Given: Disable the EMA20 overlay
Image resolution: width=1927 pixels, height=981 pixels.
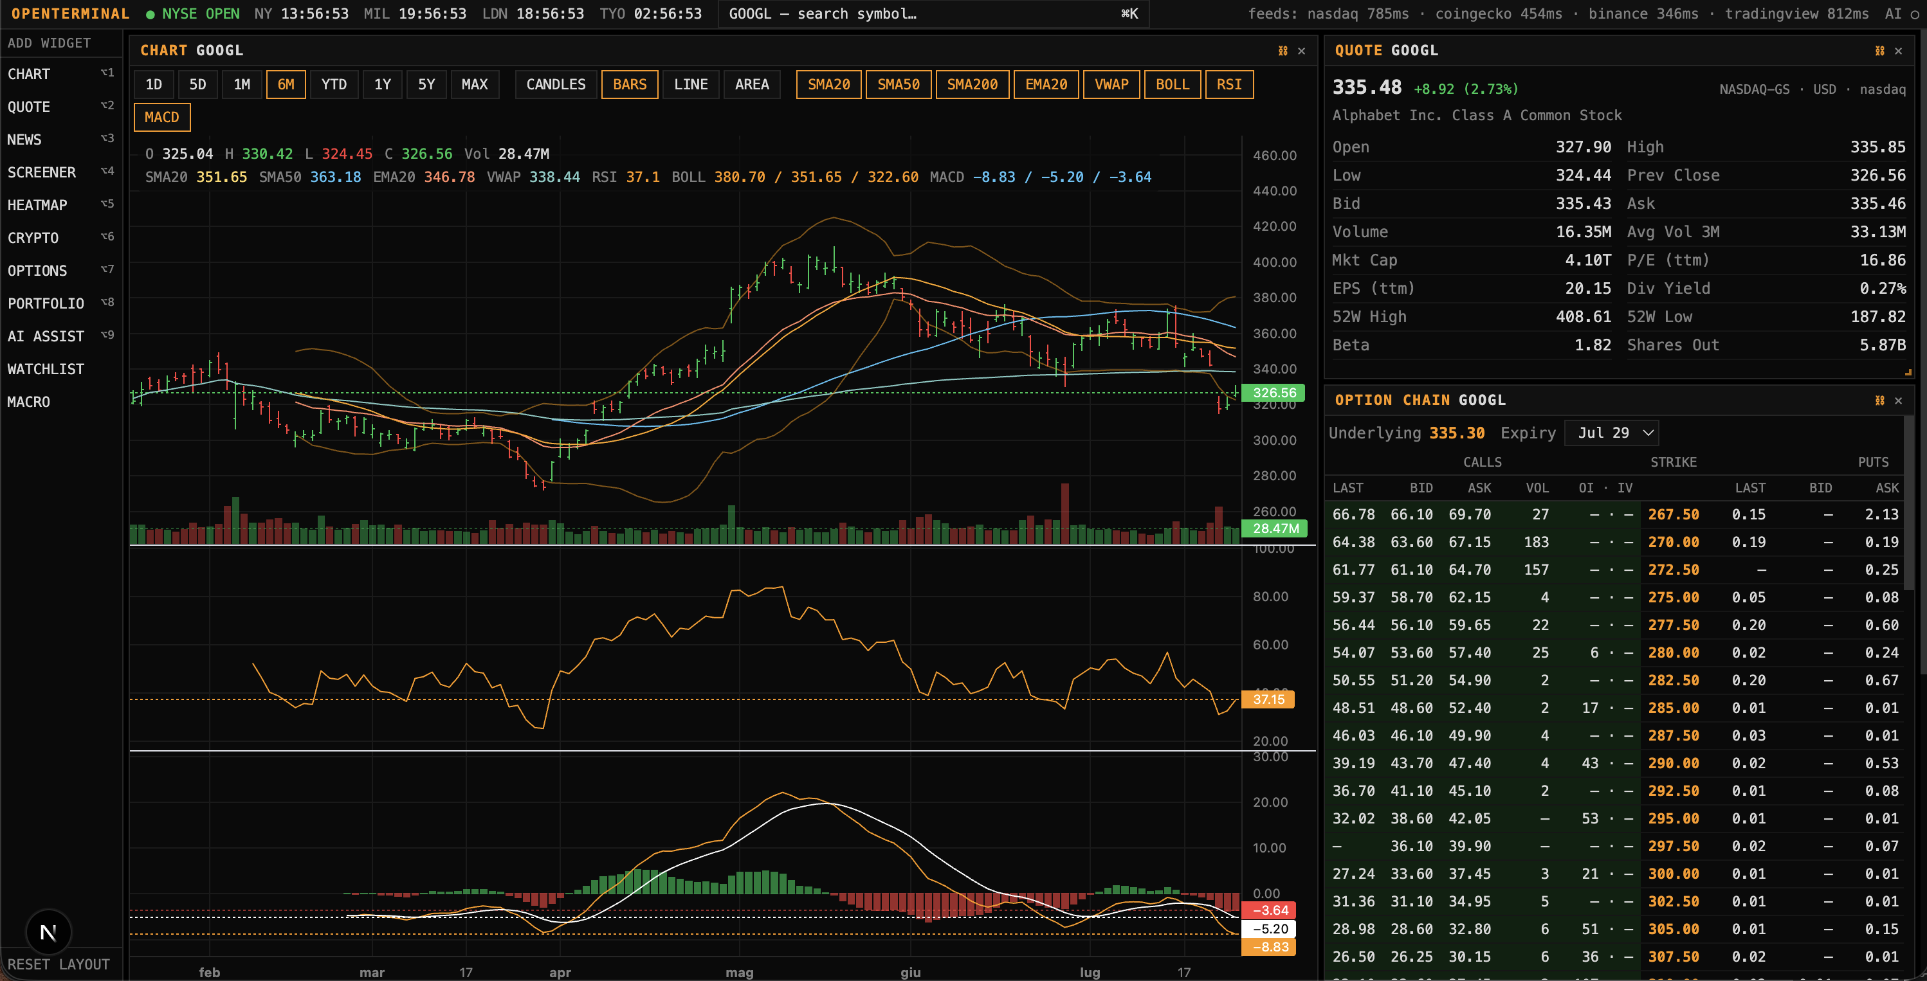Looking at the screenshot, I should 1046,84.
